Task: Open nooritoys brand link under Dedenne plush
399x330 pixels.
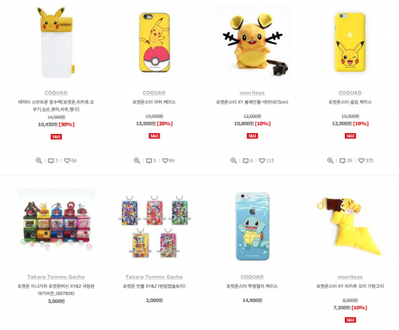Action: [x=252, y=92]
